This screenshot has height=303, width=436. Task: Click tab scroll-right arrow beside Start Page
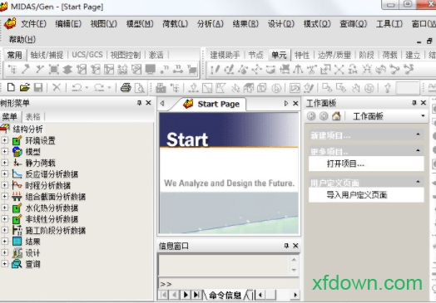coord(286,104)
